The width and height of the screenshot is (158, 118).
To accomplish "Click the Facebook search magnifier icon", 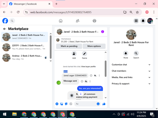I will pyautogui.click(x=12, y=21).
